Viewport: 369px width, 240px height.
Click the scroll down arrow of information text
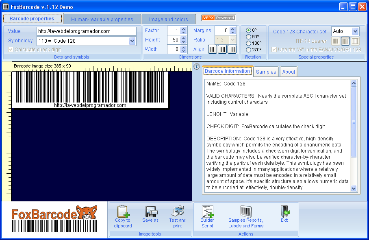[354, 188]
